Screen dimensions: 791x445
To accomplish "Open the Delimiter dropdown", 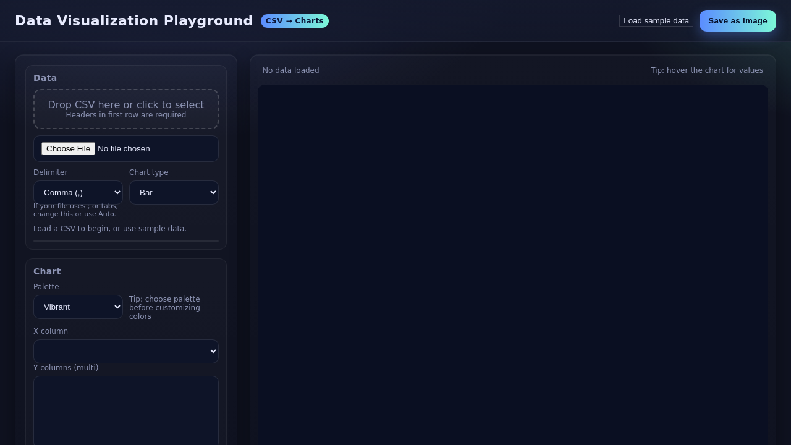I will [x=78, y=192].
